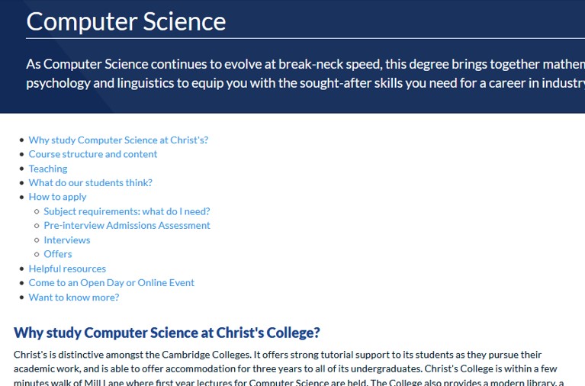Jump to the Offers sub-link
The image size is (585, 386).
[x=58, y=254]
